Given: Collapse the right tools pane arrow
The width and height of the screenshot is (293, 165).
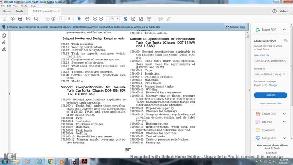Looking at the screenshot, I should 250,90.
